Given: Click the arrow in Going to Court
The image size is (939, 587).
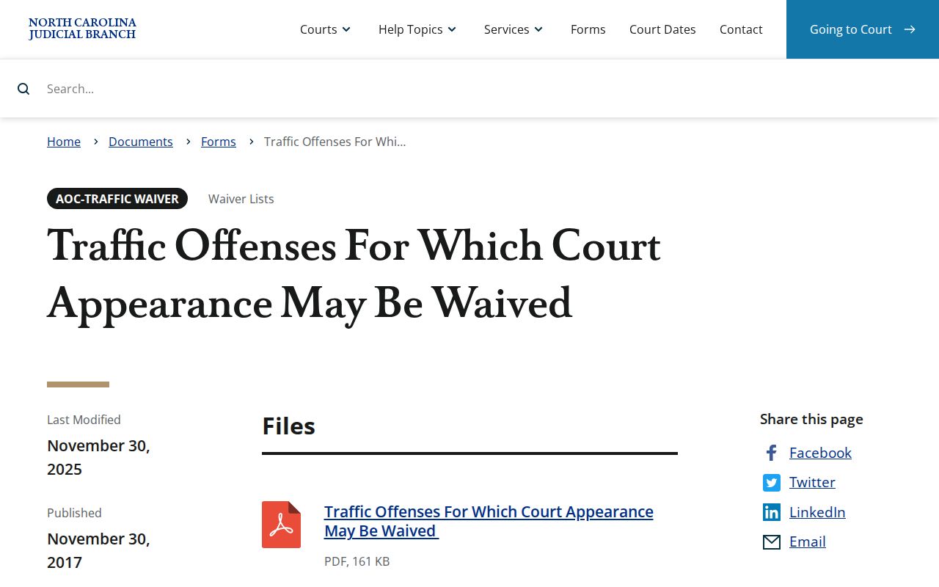Looking at the screenshot, I should tap(910, 29).
